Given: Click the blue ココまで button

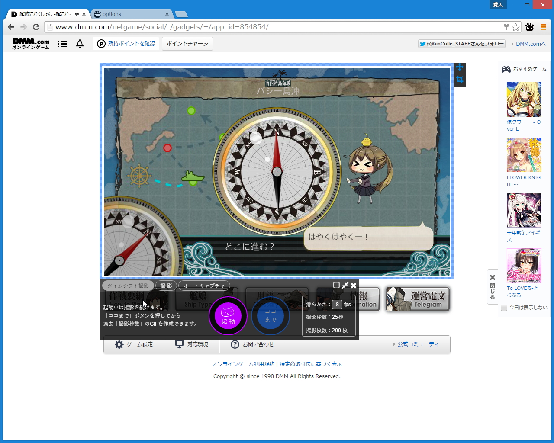Looking at the screenshot, I should 271,316.
